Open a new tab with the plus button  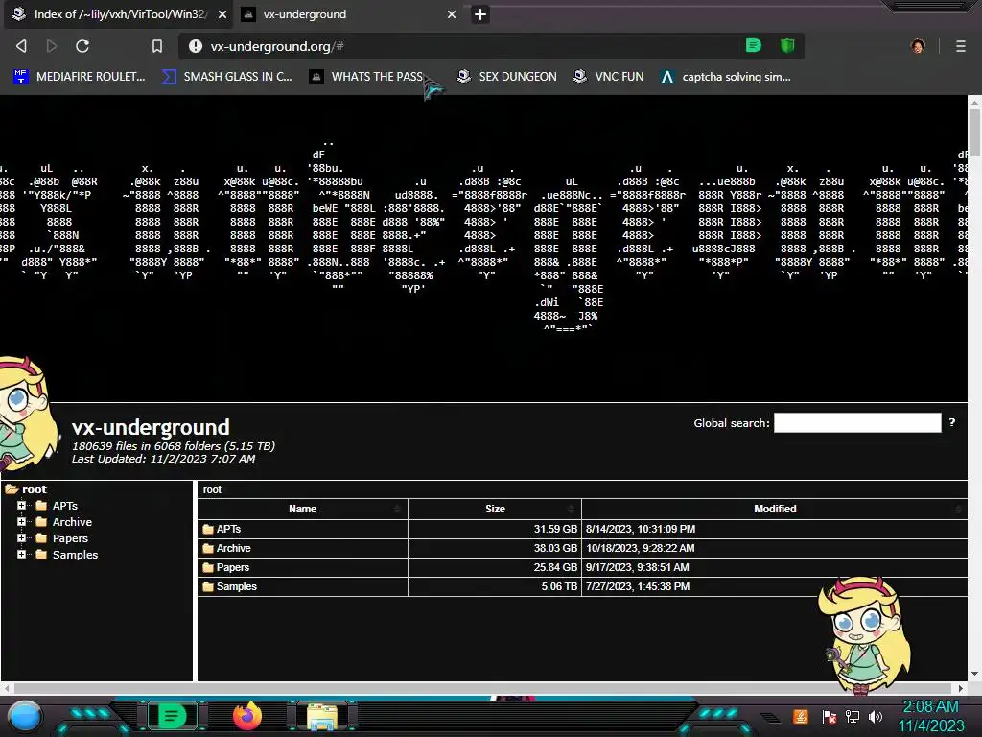click(480, 14)
